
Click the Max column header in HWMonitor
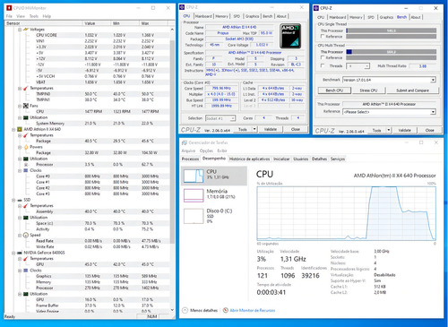coord(153,23)
